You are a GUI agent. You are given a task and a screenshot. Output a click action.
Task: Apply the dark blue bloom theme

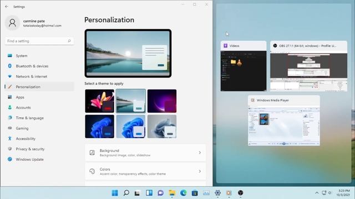100,127
